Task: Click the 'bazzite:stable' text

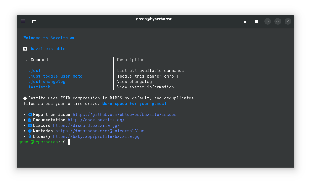Action: pos(48,49)
